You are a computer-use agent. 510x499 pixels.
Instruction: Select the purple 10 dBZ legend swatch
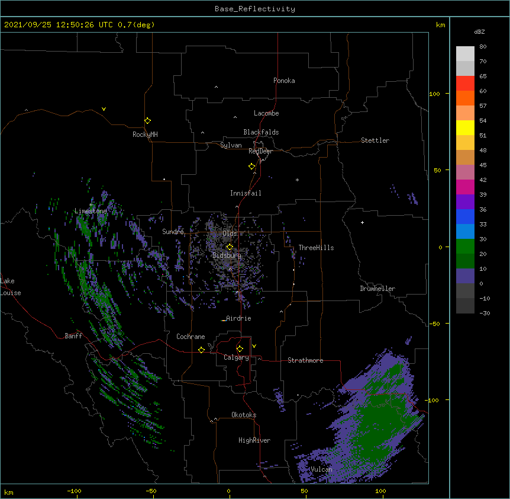[465, 276]
